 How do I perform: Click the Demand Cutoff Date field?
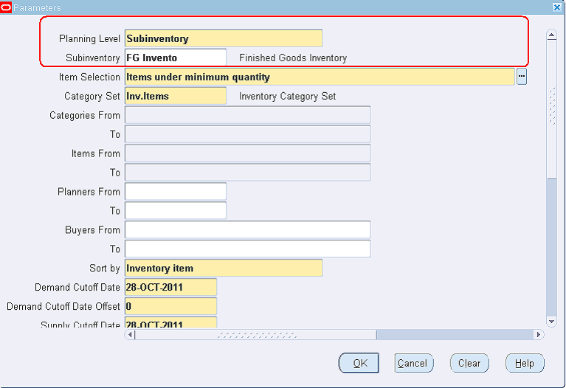[x=170, y=287]
